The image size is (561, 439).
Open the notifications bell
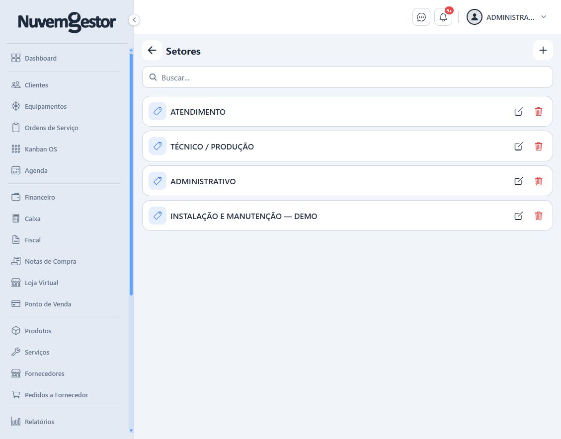(443, 17)
